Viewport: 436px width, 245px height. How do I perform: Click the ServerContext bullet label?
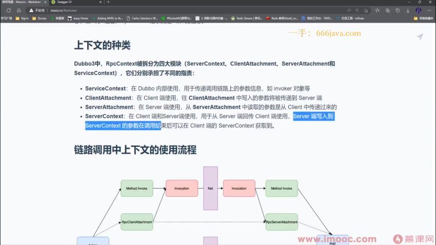click(104, 116)
